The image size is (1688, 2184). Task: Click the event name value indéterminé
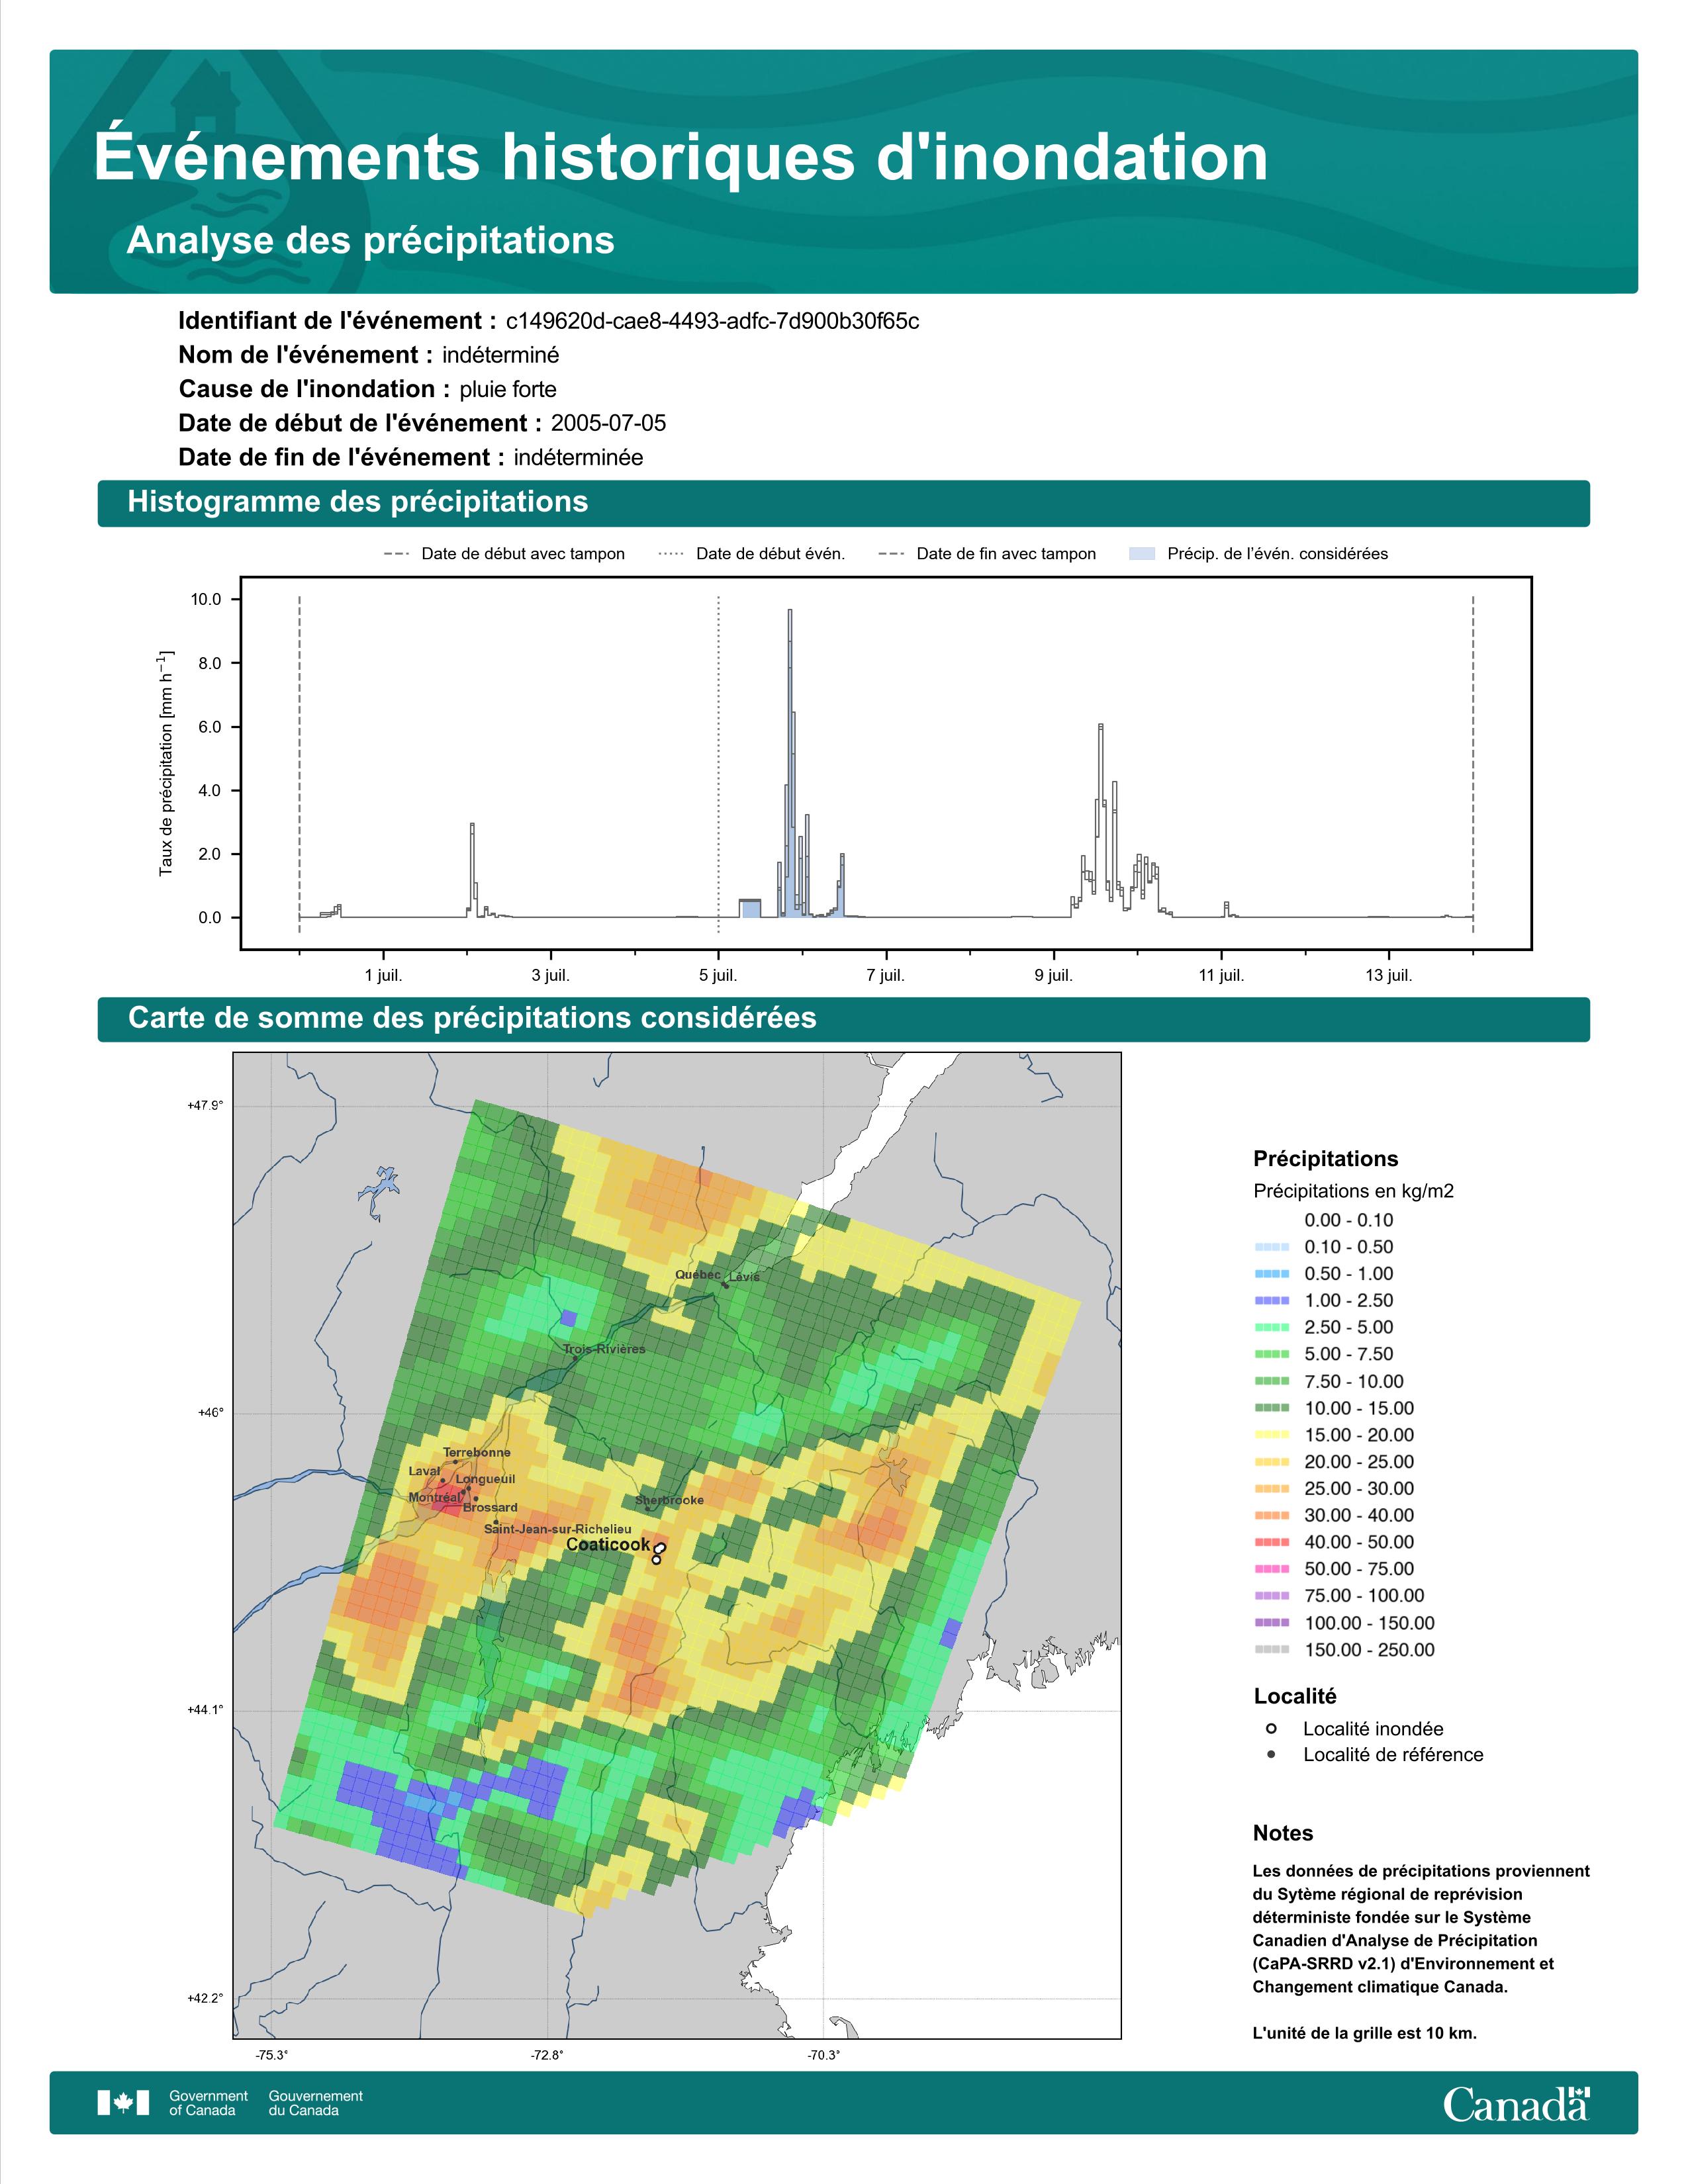pyautogui.click(x=500, y=355)
